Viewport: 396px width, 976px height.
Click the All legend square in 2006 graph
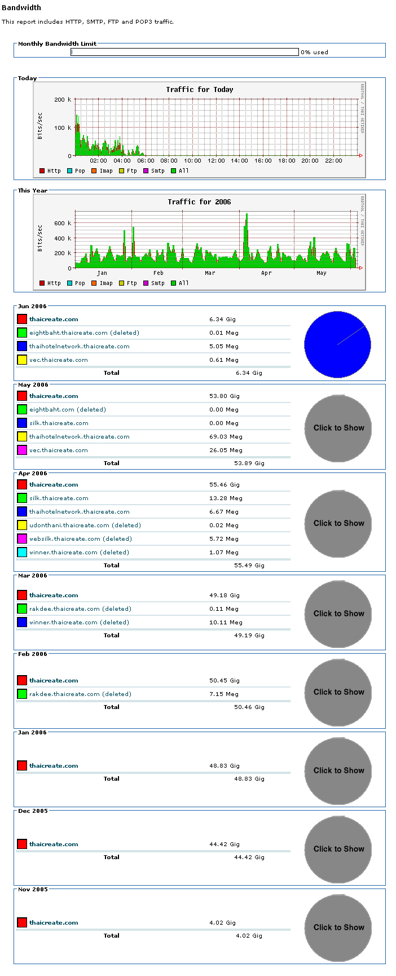173,283
